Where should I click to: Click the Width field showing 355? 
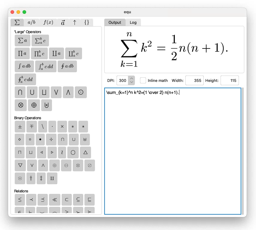pyautogui.click(x=194, y=80)
